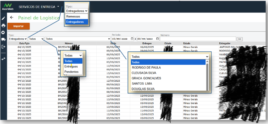268x124 pixels.
Task: Open the Tipo Entregadores dropdown in filter row
Action: 18,39
